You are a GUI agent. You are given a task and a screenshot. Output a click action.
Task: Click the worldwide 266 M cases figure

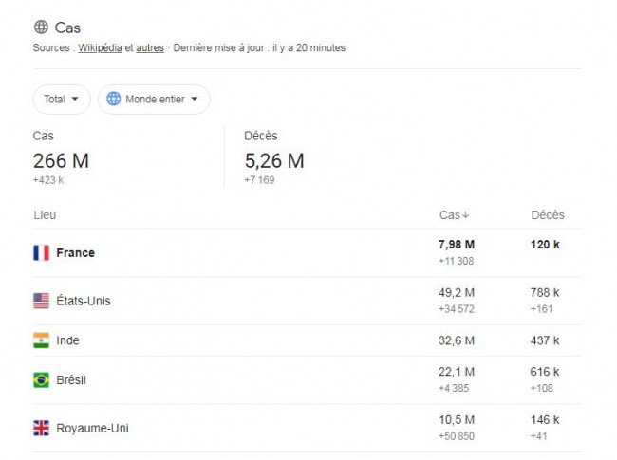click(x=61, y=161)
